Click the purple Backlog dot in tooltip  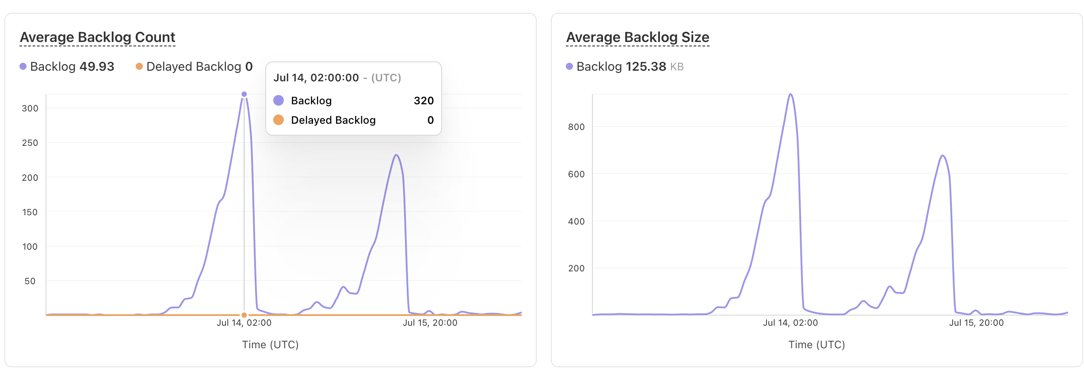pyautogui.click(x=279, y=100)
